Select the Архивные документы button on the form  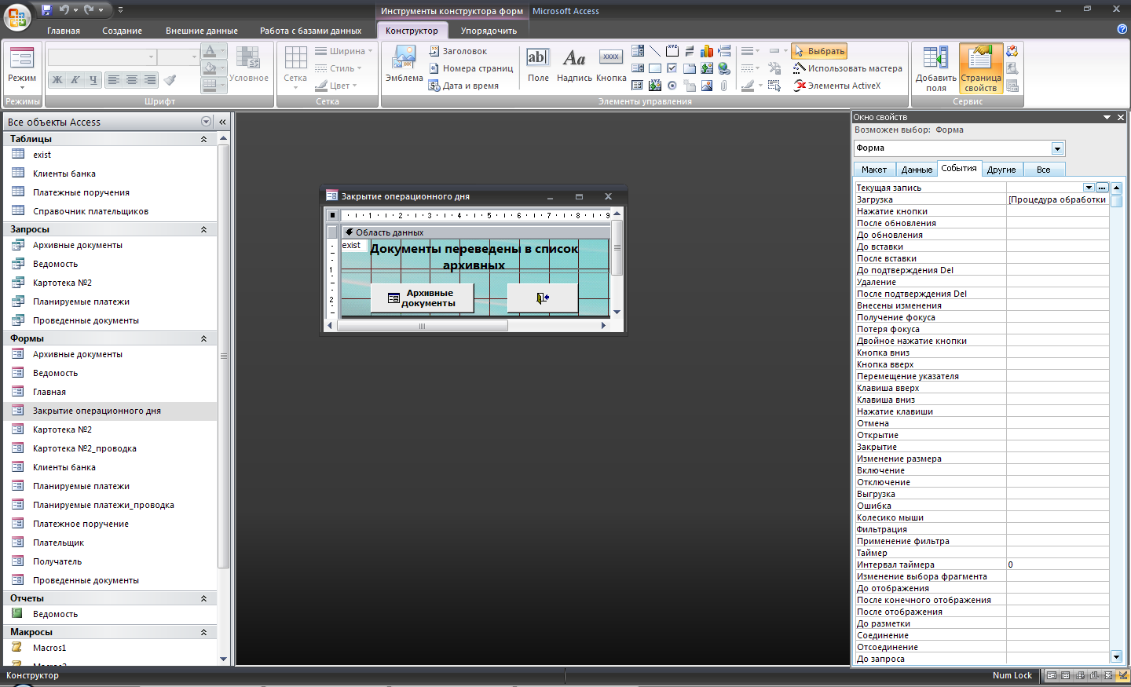pyautogui.click(x=422, y=298)
